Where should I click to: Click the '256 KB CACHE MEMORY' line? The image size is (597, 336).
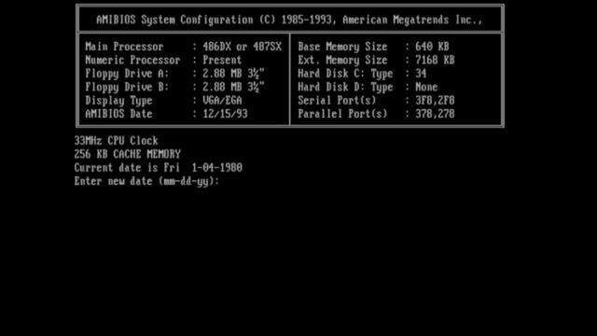click(128, 154)
